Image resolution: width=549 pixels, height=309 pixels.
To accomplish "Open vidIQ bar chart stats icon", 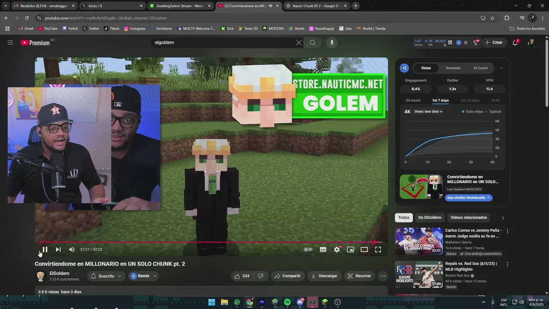I will (450, 42).
